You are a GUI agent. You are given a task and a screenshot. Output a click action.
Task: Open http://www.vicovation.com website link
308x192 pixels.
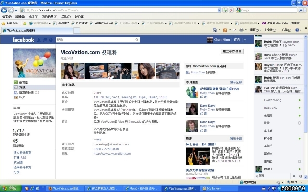(x=112, y=154)
